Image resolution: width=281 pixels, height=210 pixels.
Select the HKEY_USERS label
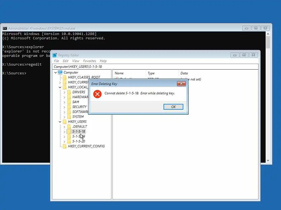(77, 122)
